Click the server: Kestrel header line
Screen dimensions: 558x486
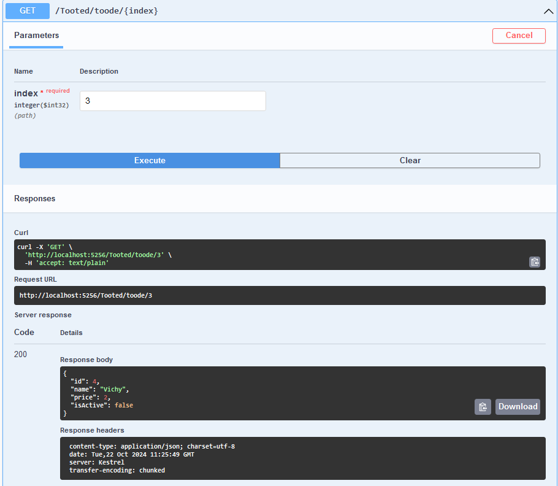tap(97, 463)
